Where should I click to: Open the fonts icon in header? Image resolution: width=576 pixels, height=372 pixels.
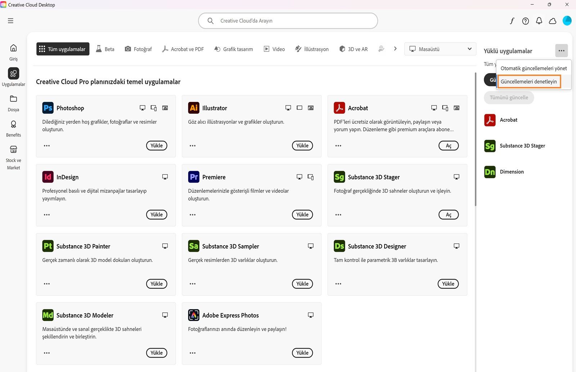coord(512,21)
